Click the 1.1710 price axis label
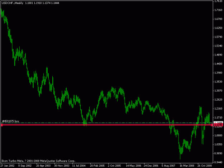Viewport: 224px width, 168px height. click(218, 117)
